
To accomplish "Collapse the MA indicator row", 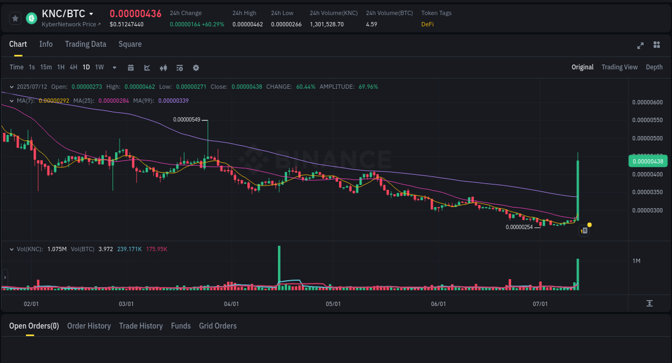I will 11,100.
